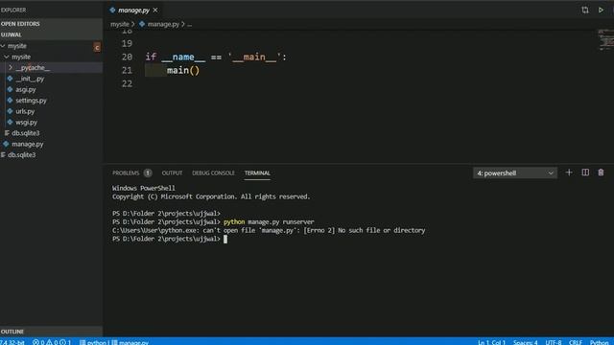Click the breadcrumb ellipsis symbol
The width and height of the screenshot is (614, 345).
coord(190,24)
